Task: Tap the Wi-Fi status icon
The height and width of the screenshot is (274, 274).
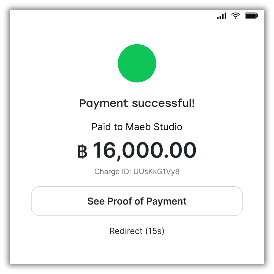Action: (235, 16)
